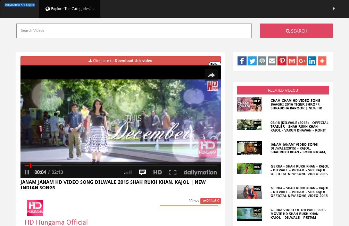The height and width of the screenshot is (226, 349).
Task: Click the 211.6K views badge
Action: pos(210,201)
